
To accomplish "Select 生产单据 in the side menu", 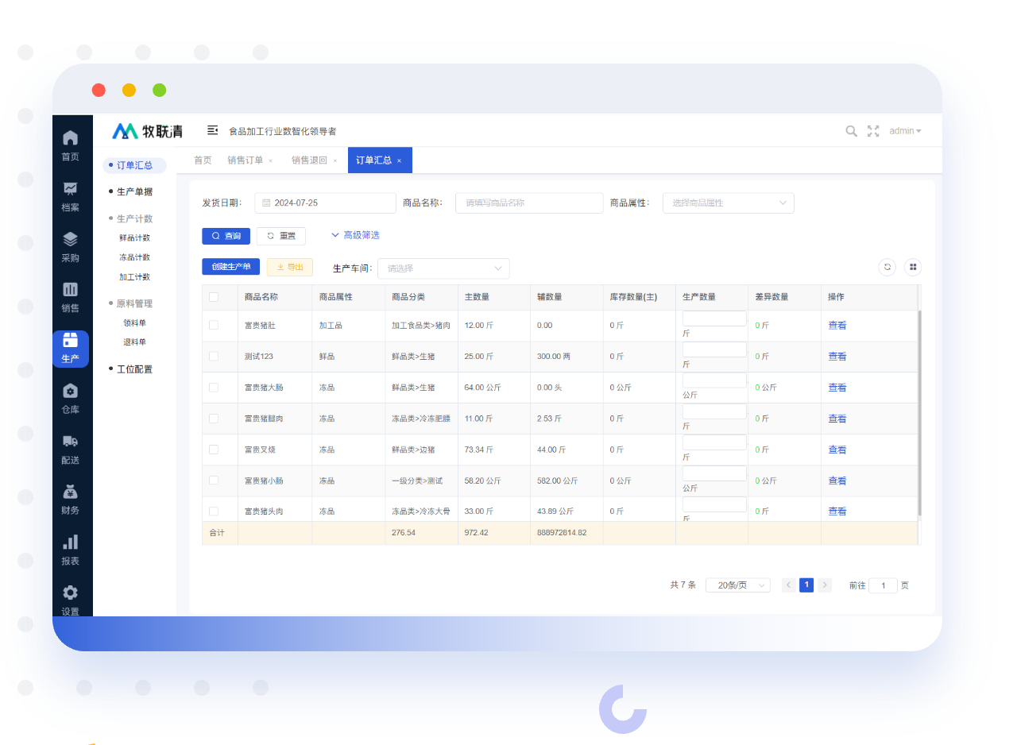I will click(x=134, y=191).
